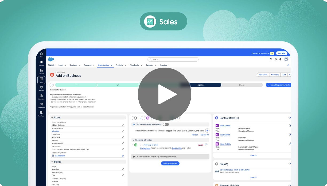
Task: Click the New Task button
Action: (275, 75)
